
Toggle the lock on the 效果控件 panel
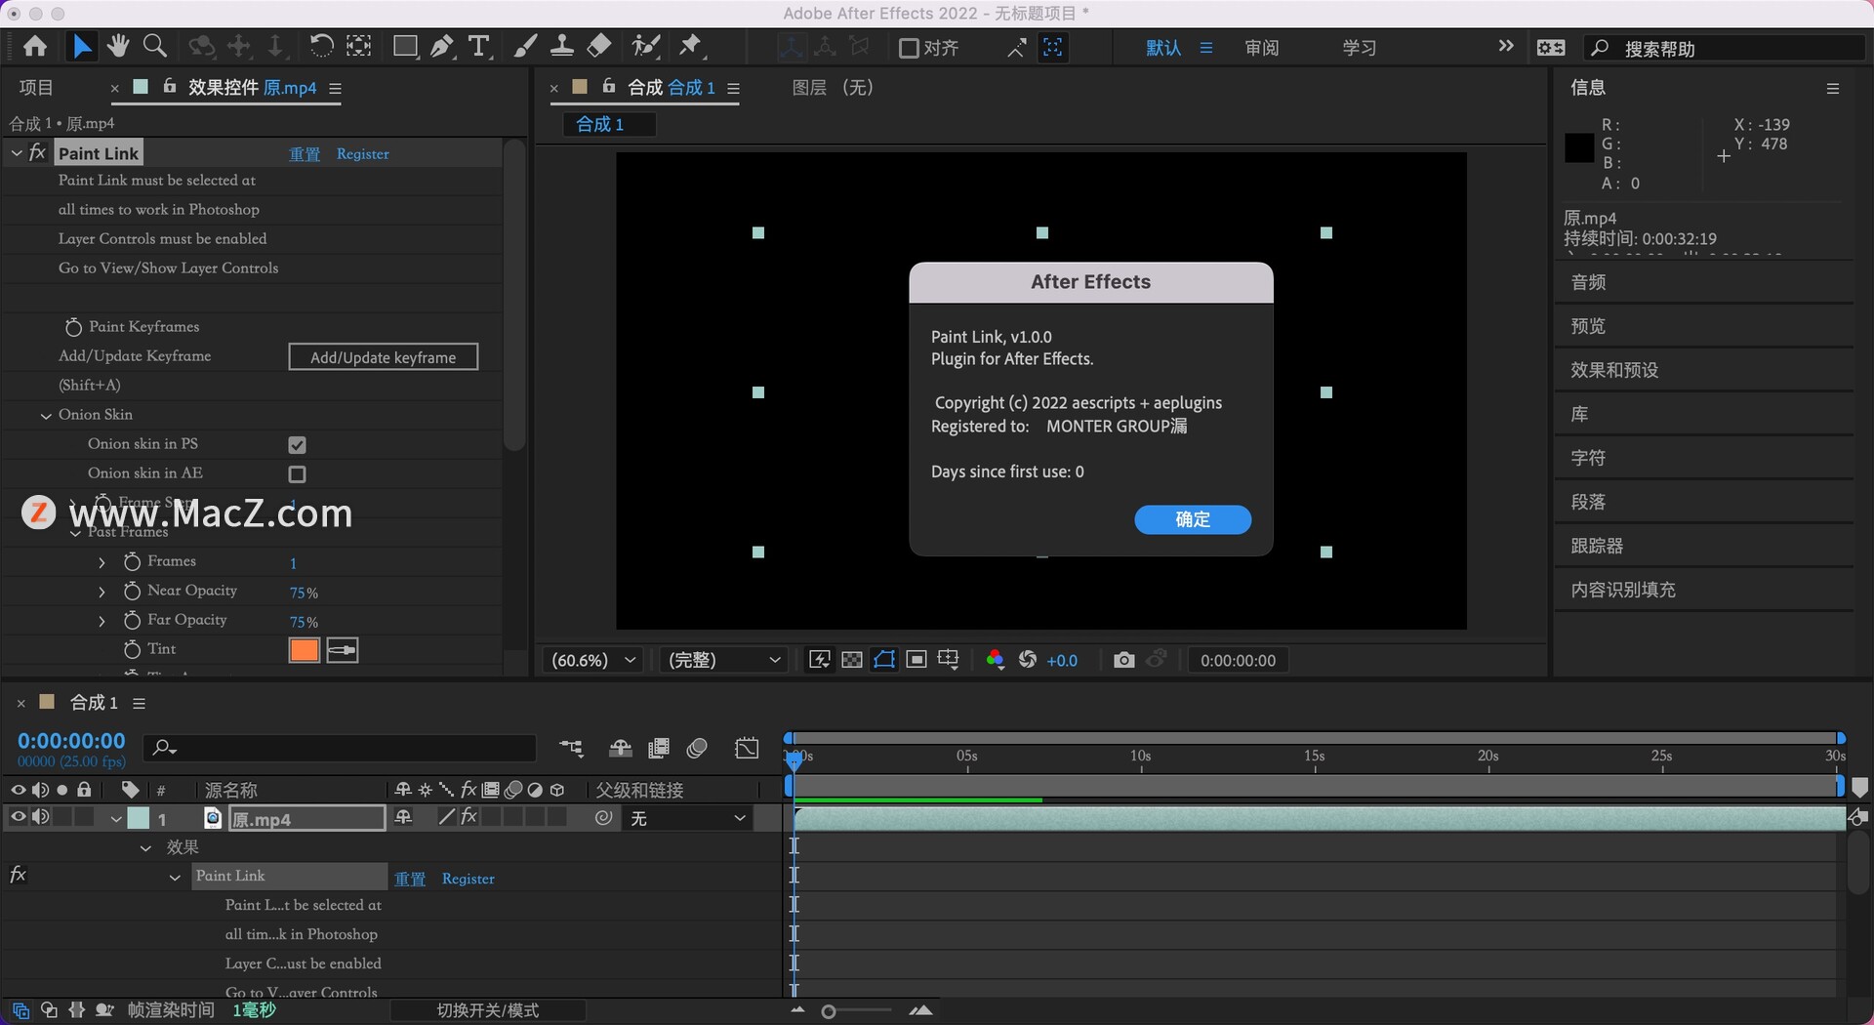pyautogui.click(x=169, y=87)
